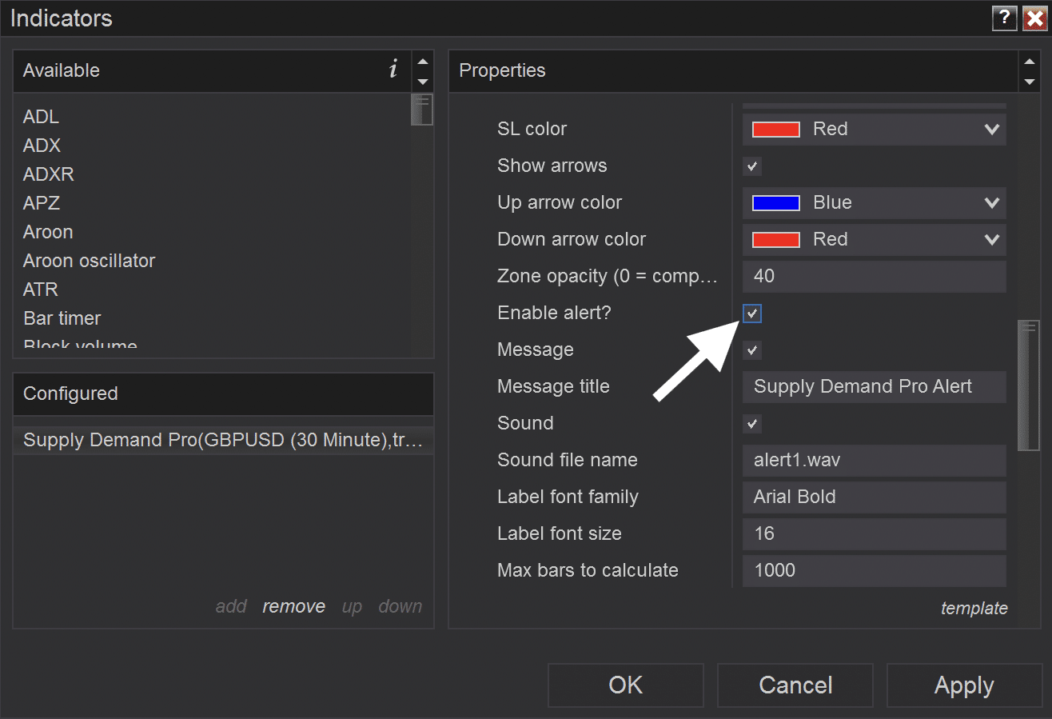This screenshot has width=1052, height=719.
Task: Click the Available list scrollbar thumb
Action: point(421,110)
